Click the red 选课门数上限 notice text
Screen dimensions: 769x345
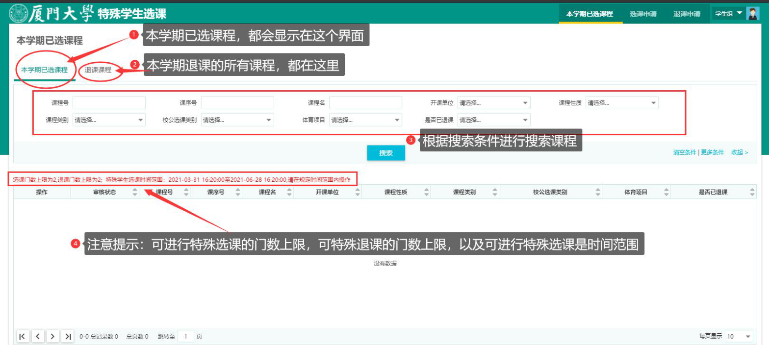coord(182,180)
